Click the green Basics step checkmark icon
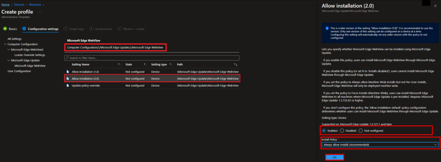Viewport: 441px width, 162px height. pos(5,29)
